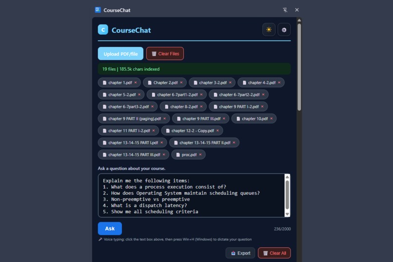Screen dimensions: 393x262
Task: Click the question box scroll up arrow
Action: coord(287,177)
